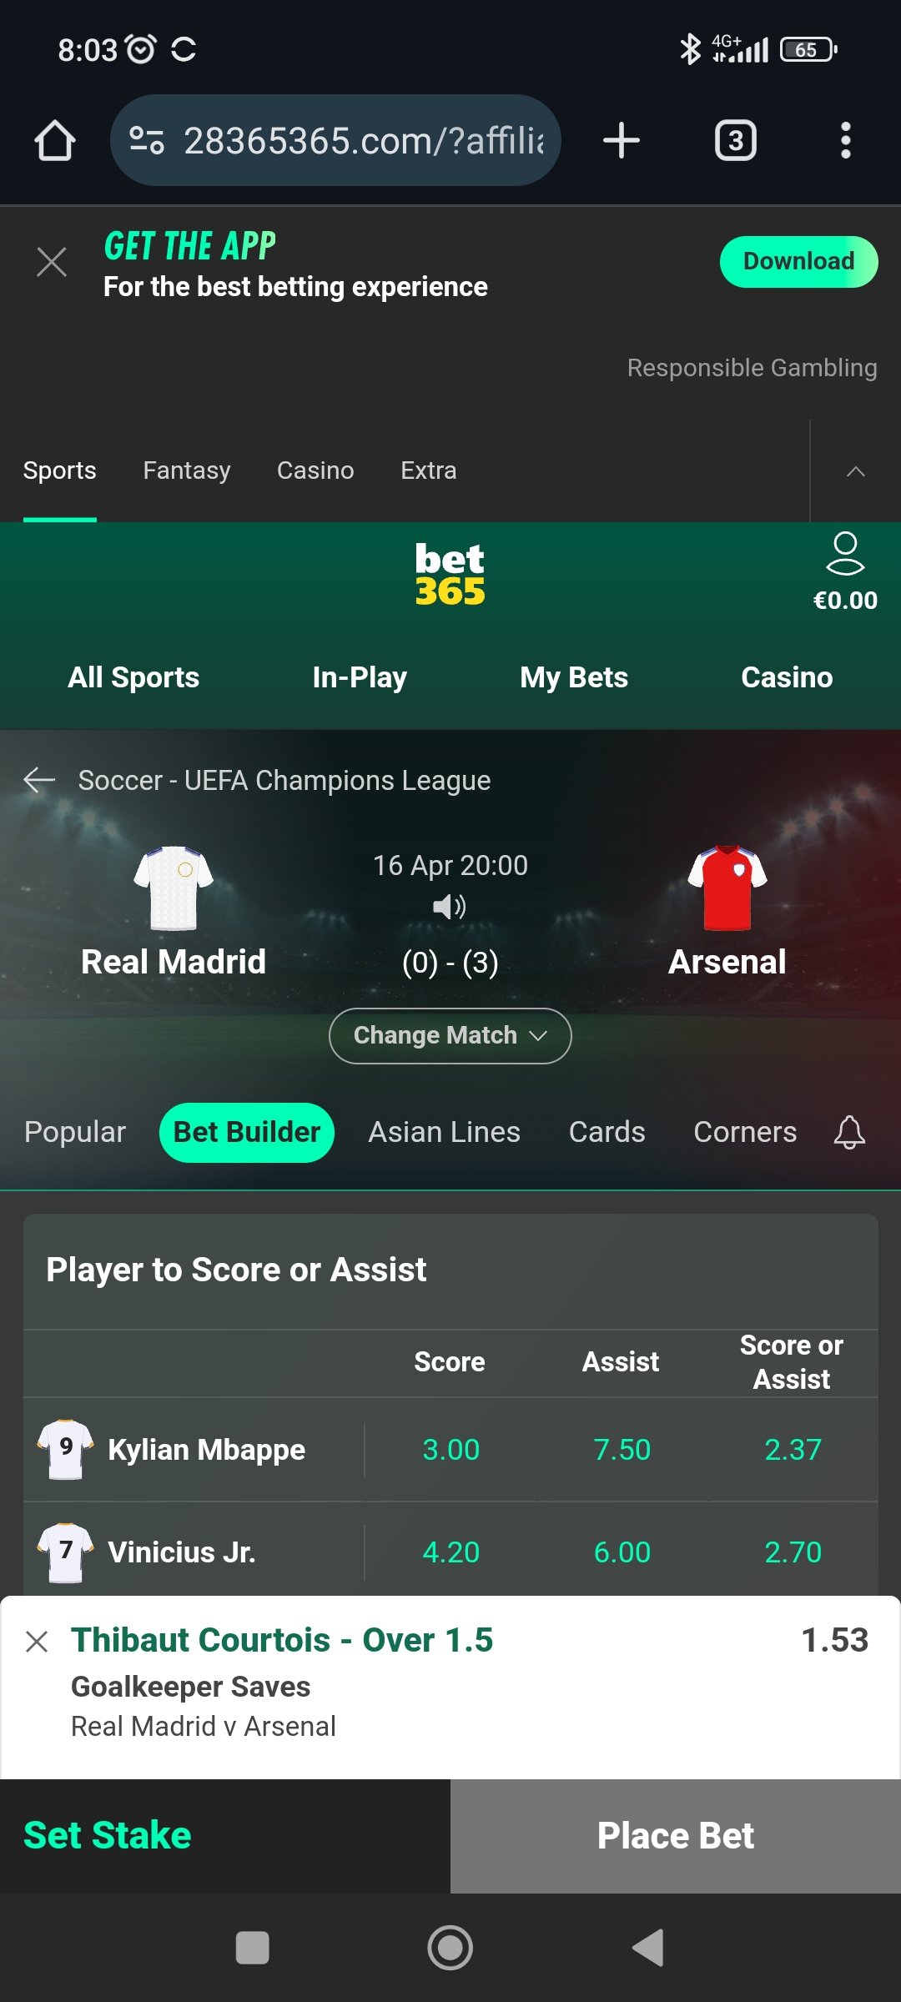Open the account profile icon
This screenshot has height=2002, width=901.
pyautogui.click(x=845, y=554)
